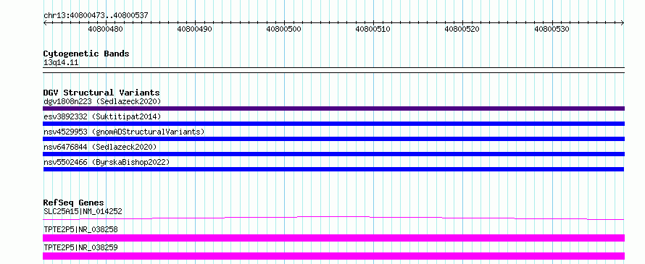Click variant label dgv1808n223 (Sedlazeck2020)
The width and height of the screenshot is (645, 264).
coord(102,101)
